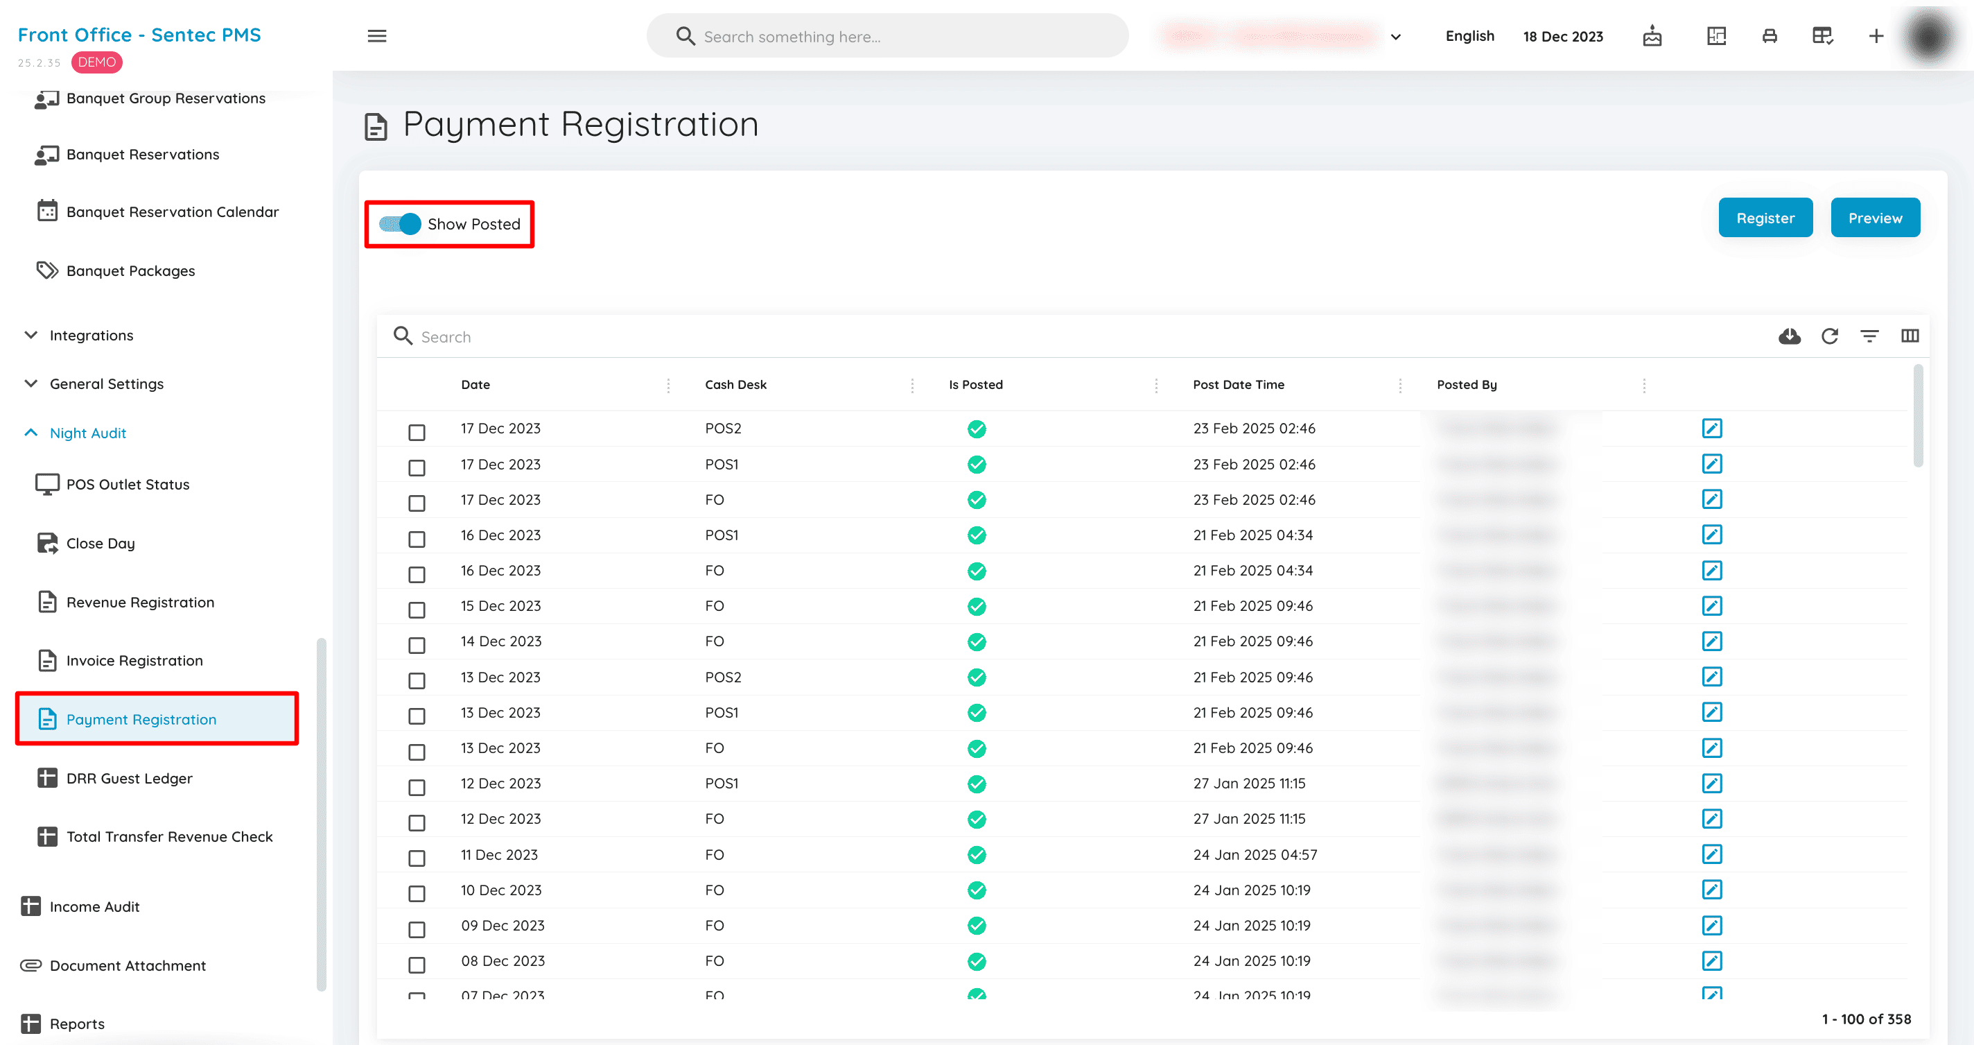
Task: Edit the 16 Dec 2023 POS1 row
Action: 1712,535
